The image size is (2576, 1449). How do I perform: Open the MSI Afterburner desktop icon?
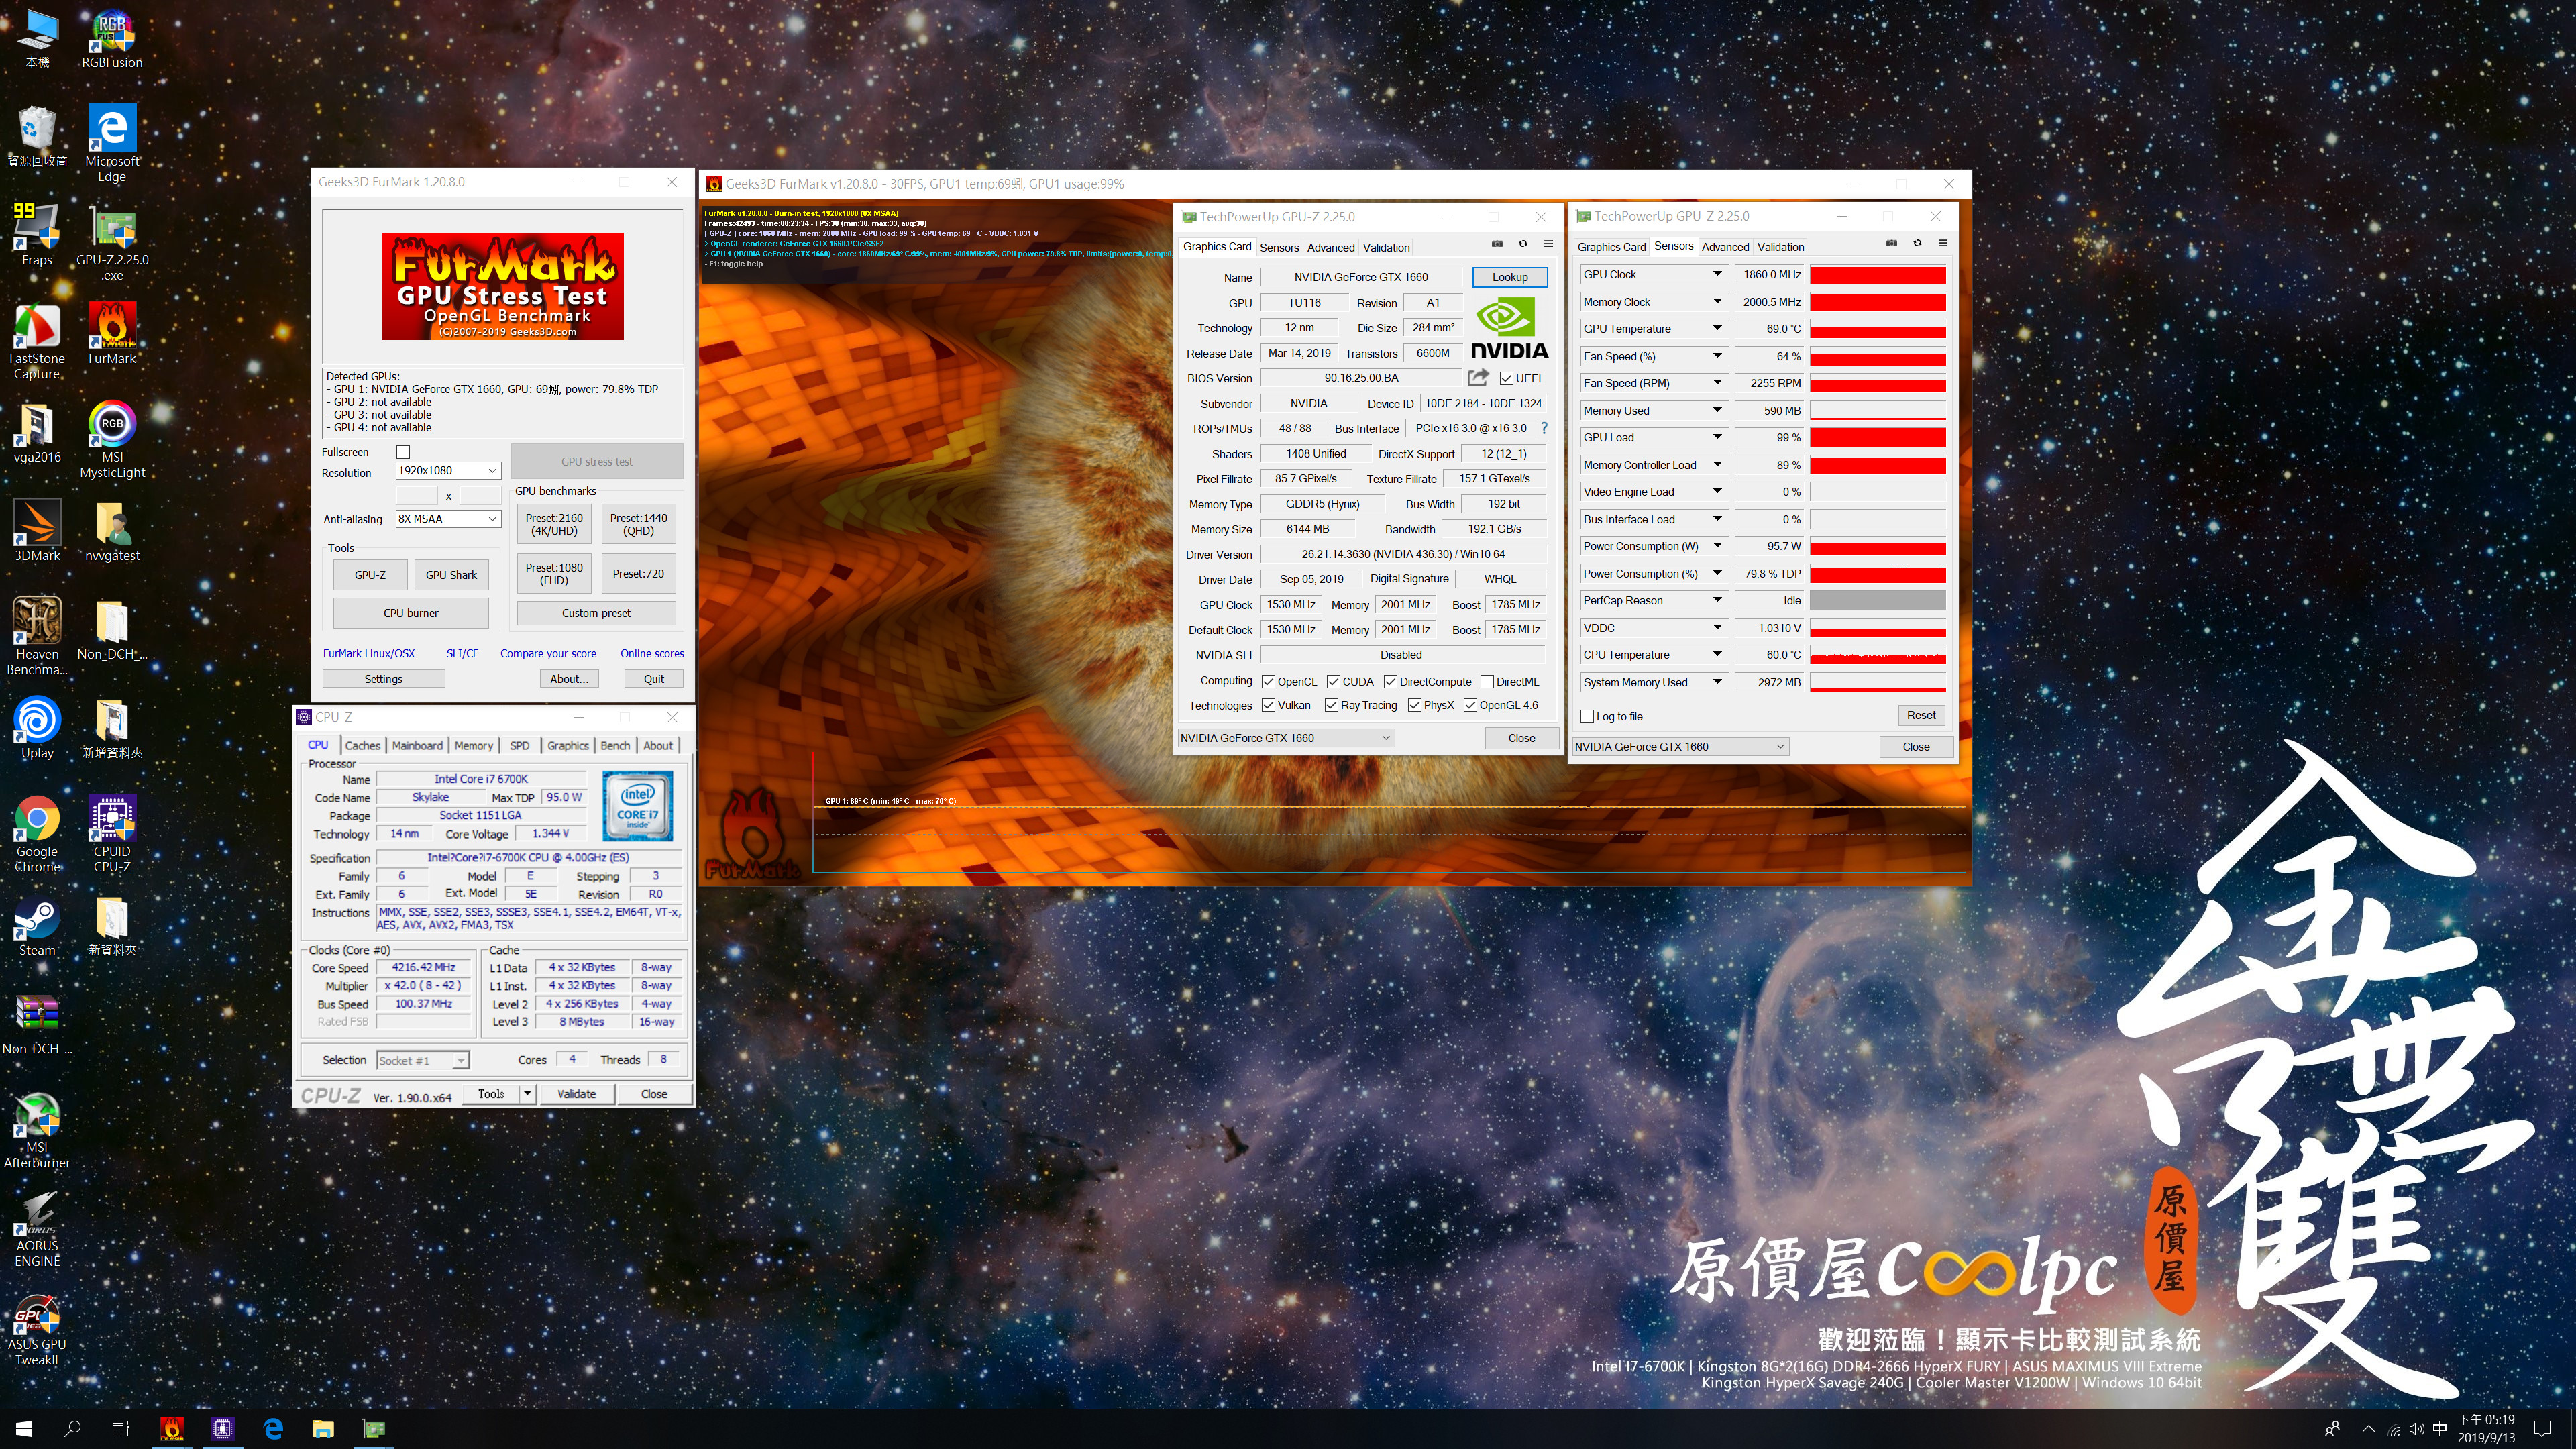click(x=37, y=1130)
